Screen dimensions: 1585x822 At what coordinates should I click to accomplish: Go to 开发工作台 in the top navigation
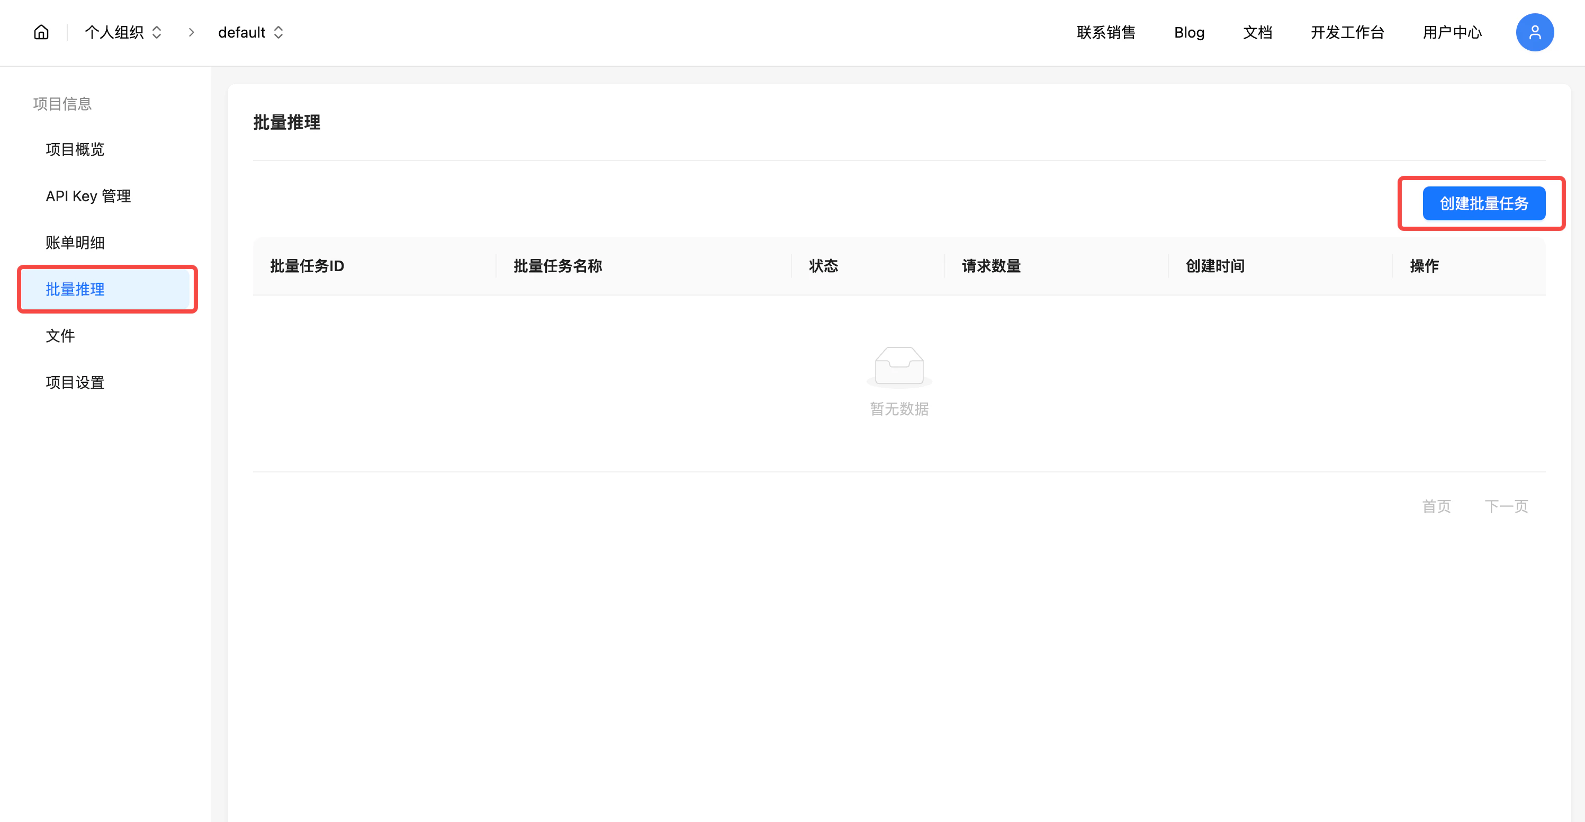pos(1347,32)
